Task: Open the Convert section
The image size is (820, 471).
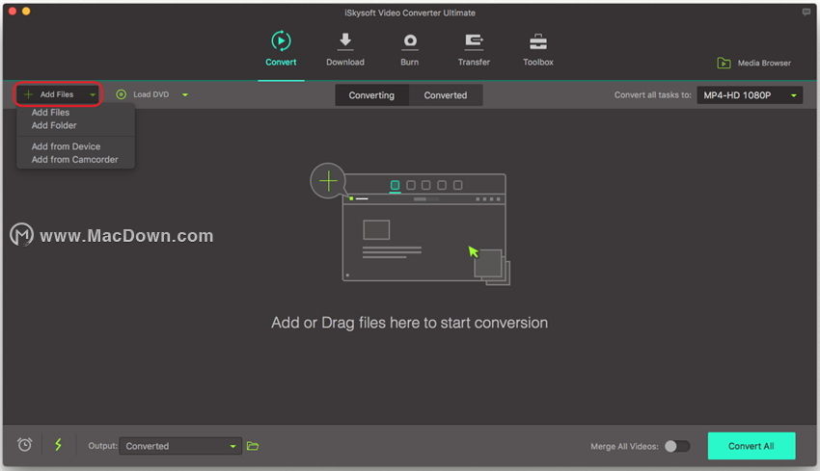Action: point(281,49)
